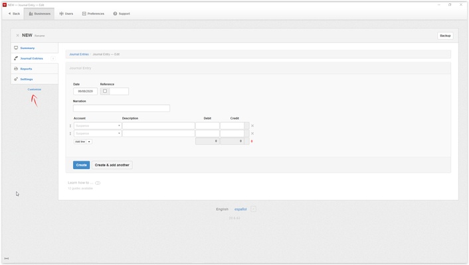Image resolution: width=469 pixels, height=265 pixels.
Task: Grab the second line's reorder handle
Action: 70,134
